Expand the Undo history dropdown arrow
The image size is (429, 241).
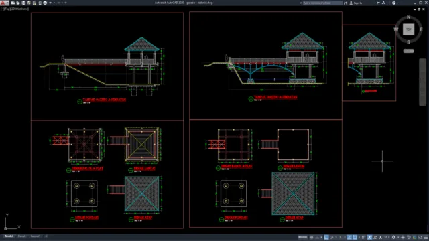point(54,3)
